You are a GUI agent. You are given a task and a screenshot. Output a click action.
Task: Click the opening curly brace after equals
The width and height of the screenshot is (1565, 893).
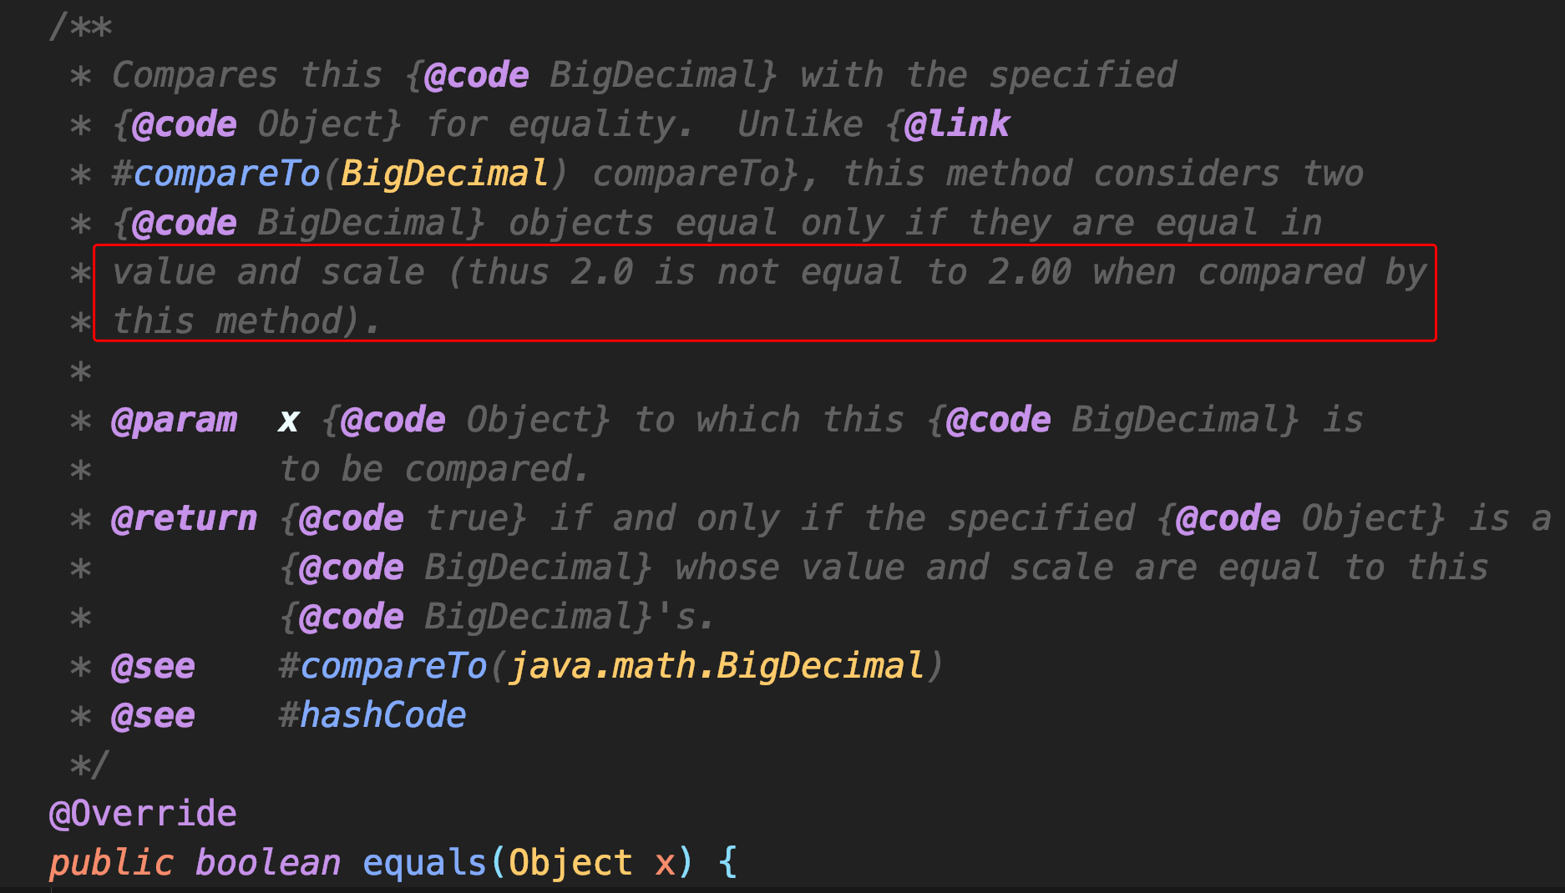(x=727, y=863)
